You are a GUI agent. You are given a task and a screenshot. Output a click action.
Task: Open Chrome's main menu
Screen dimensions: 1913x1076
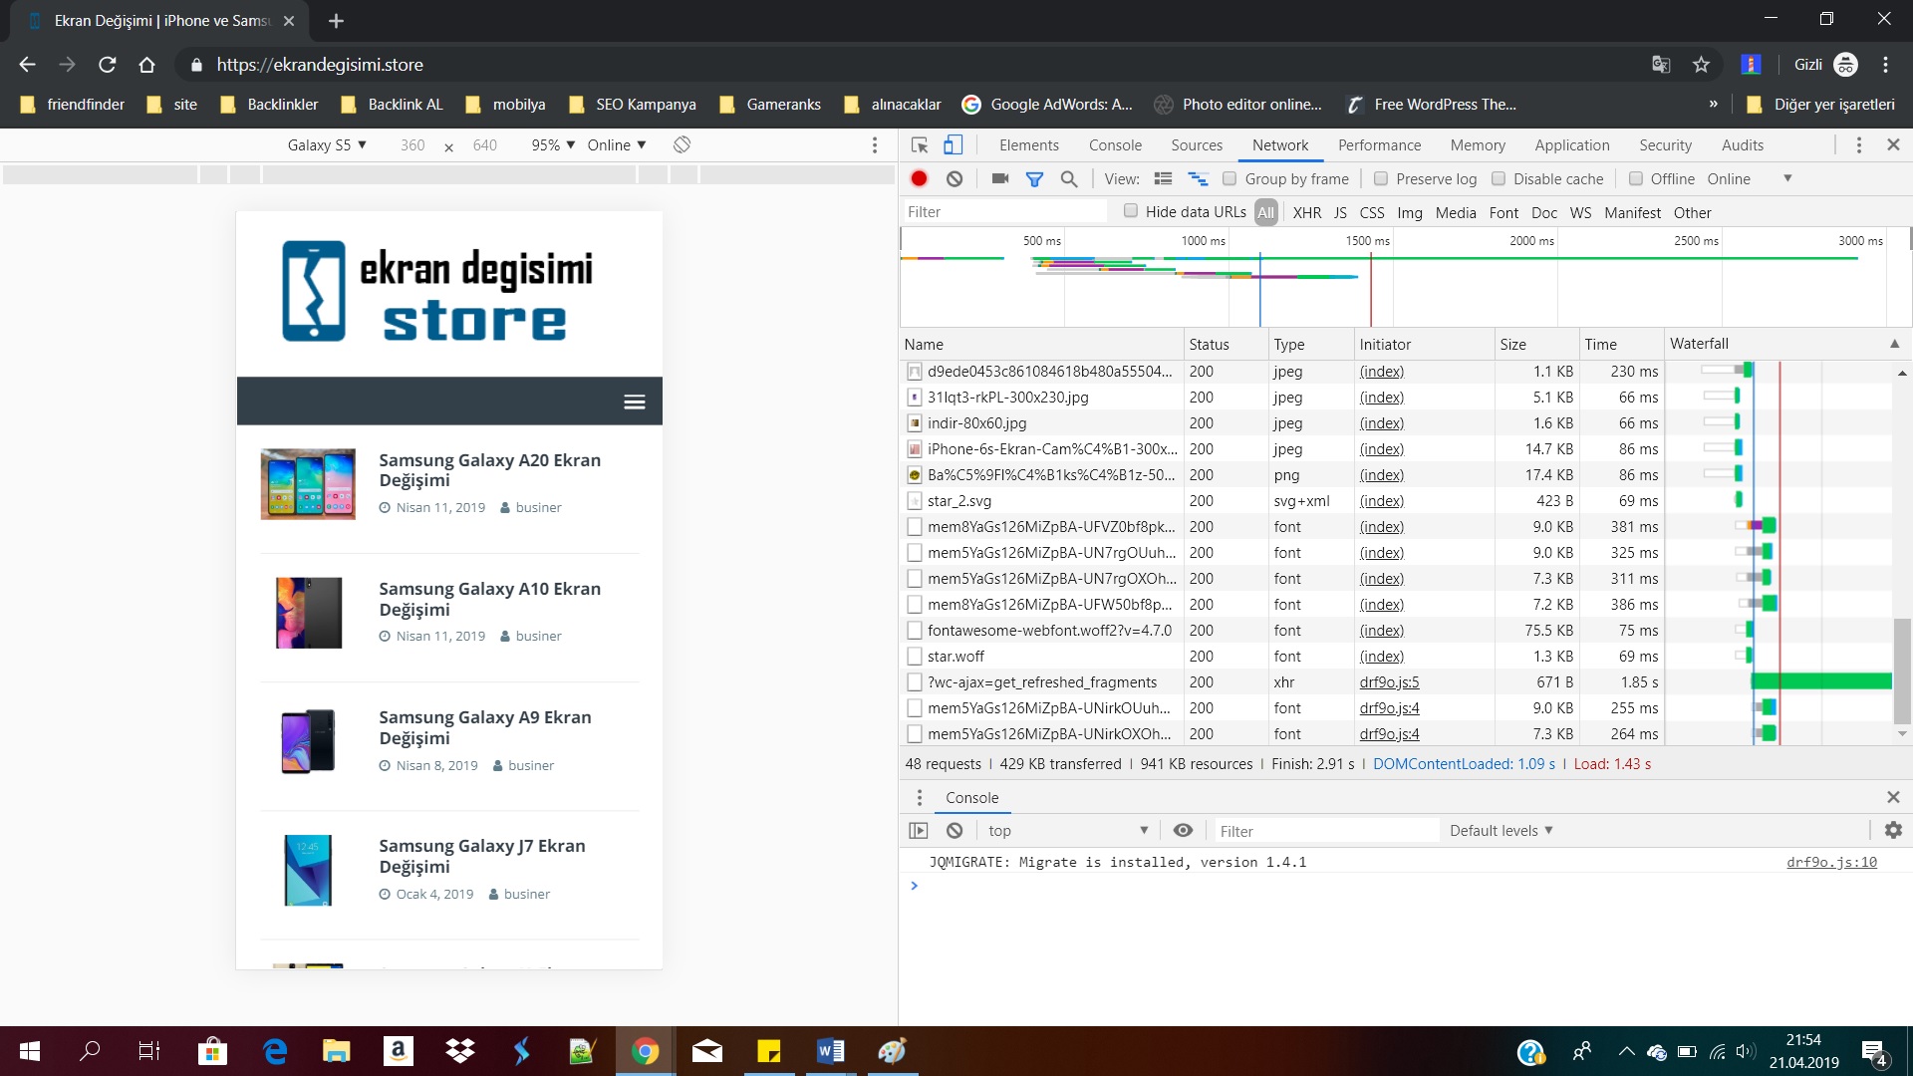tap(1885, 65)
